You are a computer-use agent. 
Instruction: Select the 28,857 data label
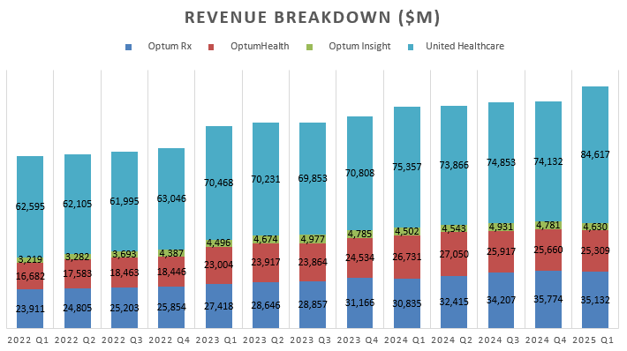[313, 304]
